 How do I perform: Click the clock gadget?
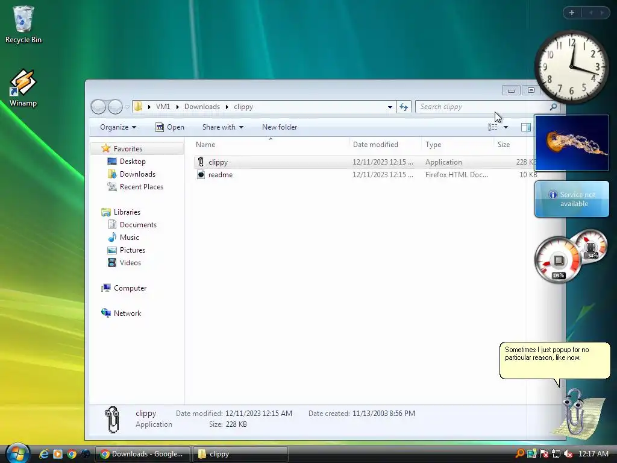pyautogui.click(x=571, y=67)
